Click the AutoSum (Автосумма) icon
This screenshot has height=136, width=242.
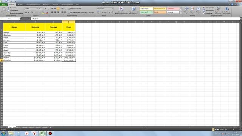point(204,8)
